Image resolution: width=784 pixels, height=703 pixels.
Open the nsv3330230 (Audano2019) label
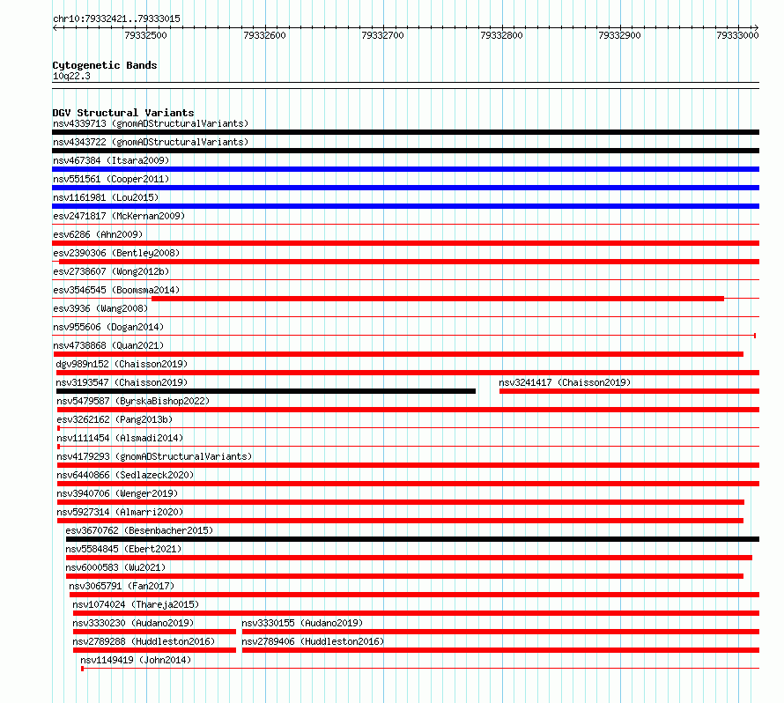pyautogui.click(x=133, y=623)
